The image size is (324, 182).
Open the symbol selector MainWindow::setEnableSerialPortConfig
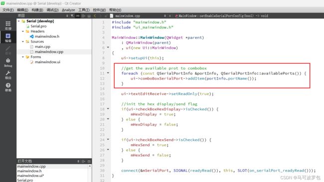(x=223, y=16)
